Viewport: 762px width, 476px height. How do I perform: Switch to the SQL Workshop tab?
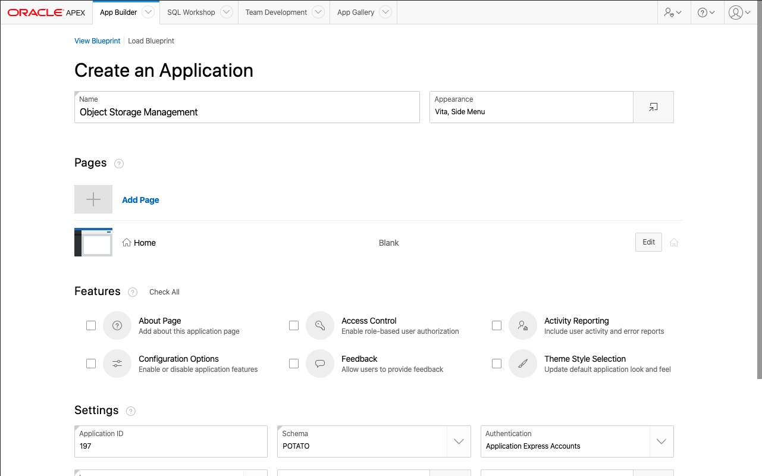point(191,12)
